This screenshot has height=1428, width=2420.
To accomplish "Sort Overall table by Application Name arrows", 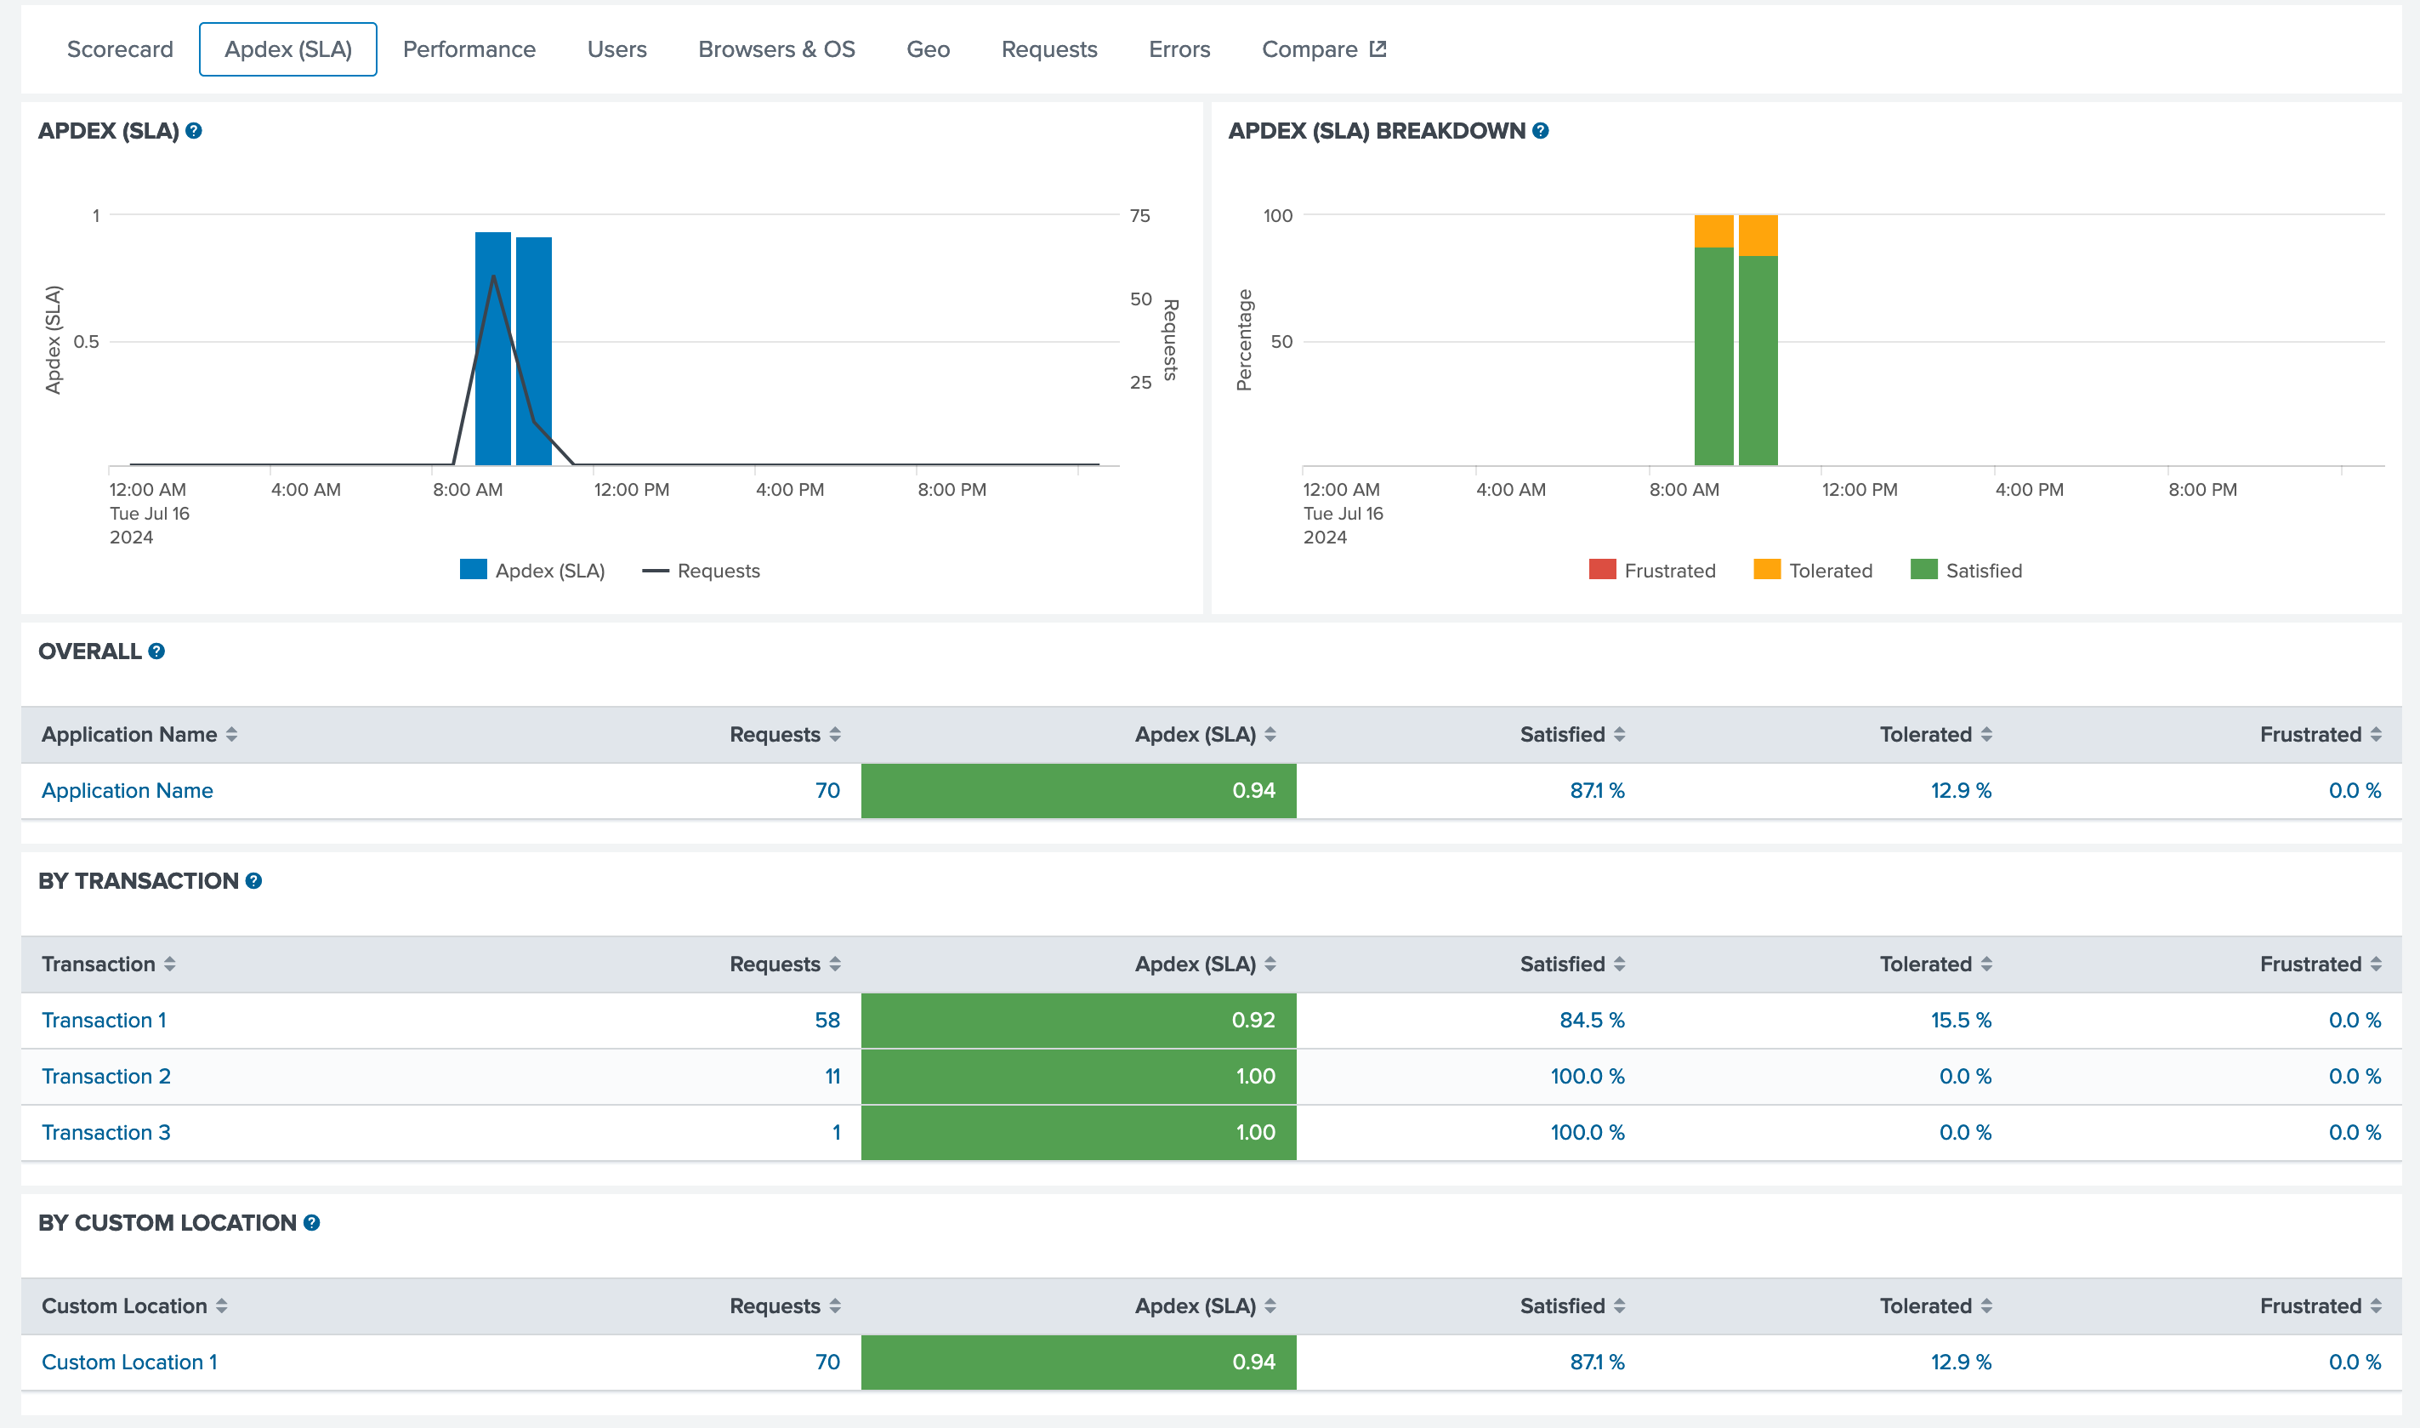I will (232, 734).
